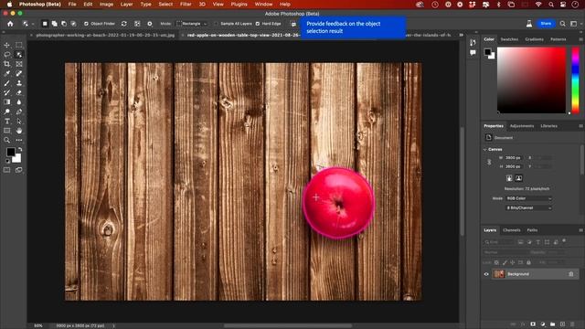The width and height of the screenshot is (585, 329).
Task: Open the Edit Toolbar ellipsis
Action: [x=19, y=140]
